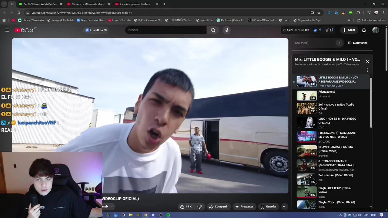Open the Chrome apps grid in bookmarks bar

click(x=4, y=20)
